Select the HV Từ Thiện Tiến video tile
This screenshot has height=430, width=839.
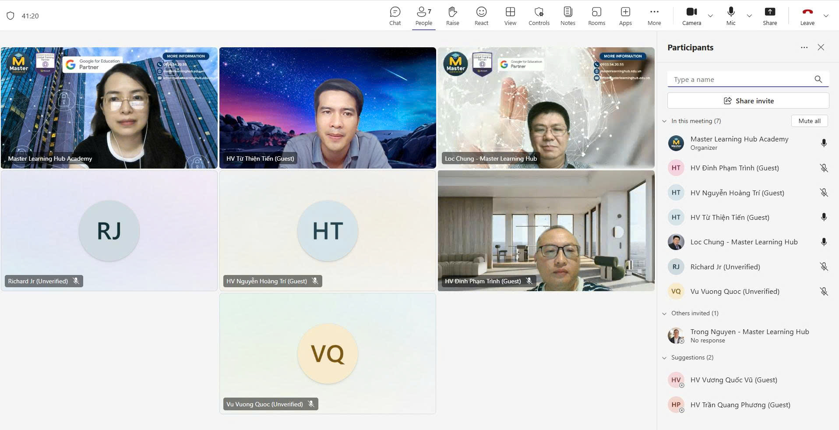tap(328, 108)
